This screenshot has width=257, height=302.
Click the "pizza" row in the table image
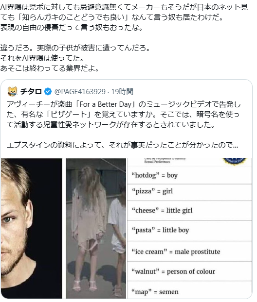tap(190, 192)
